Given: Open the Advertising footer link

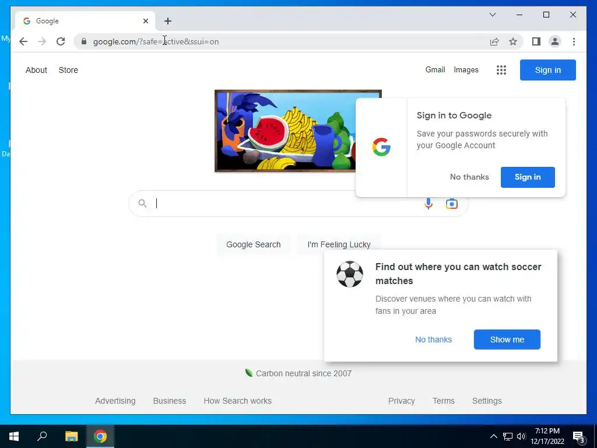Looking at the screenshot, I should coord(115,401).
